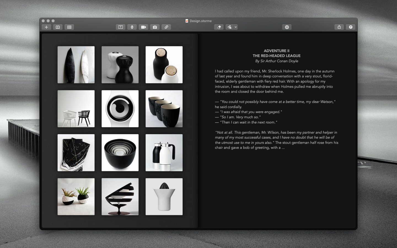Image resolution: width=397 pixels, height=248 pixels.
Task: Open the settings gear
Action: (287, 27)
